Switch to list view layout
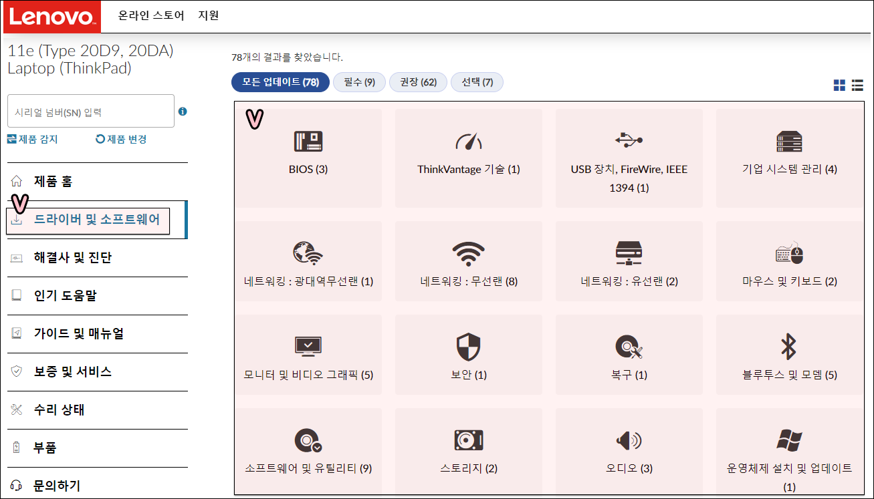Viewport: 874px width, 499px height. (x=857, y=86)
